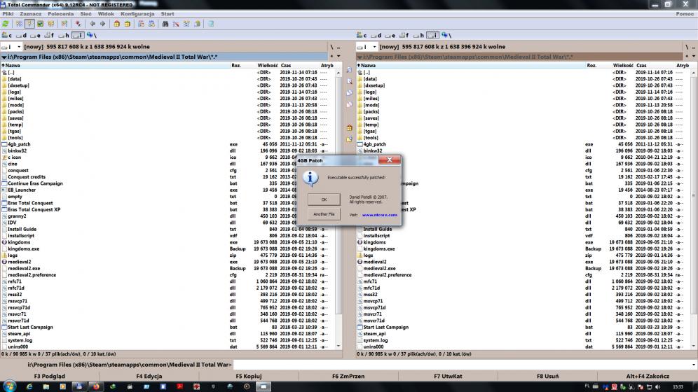The height and width of the screenshot is (392, 698).
Task: Open the right panel drive dropdown
Action: [367, 47]
